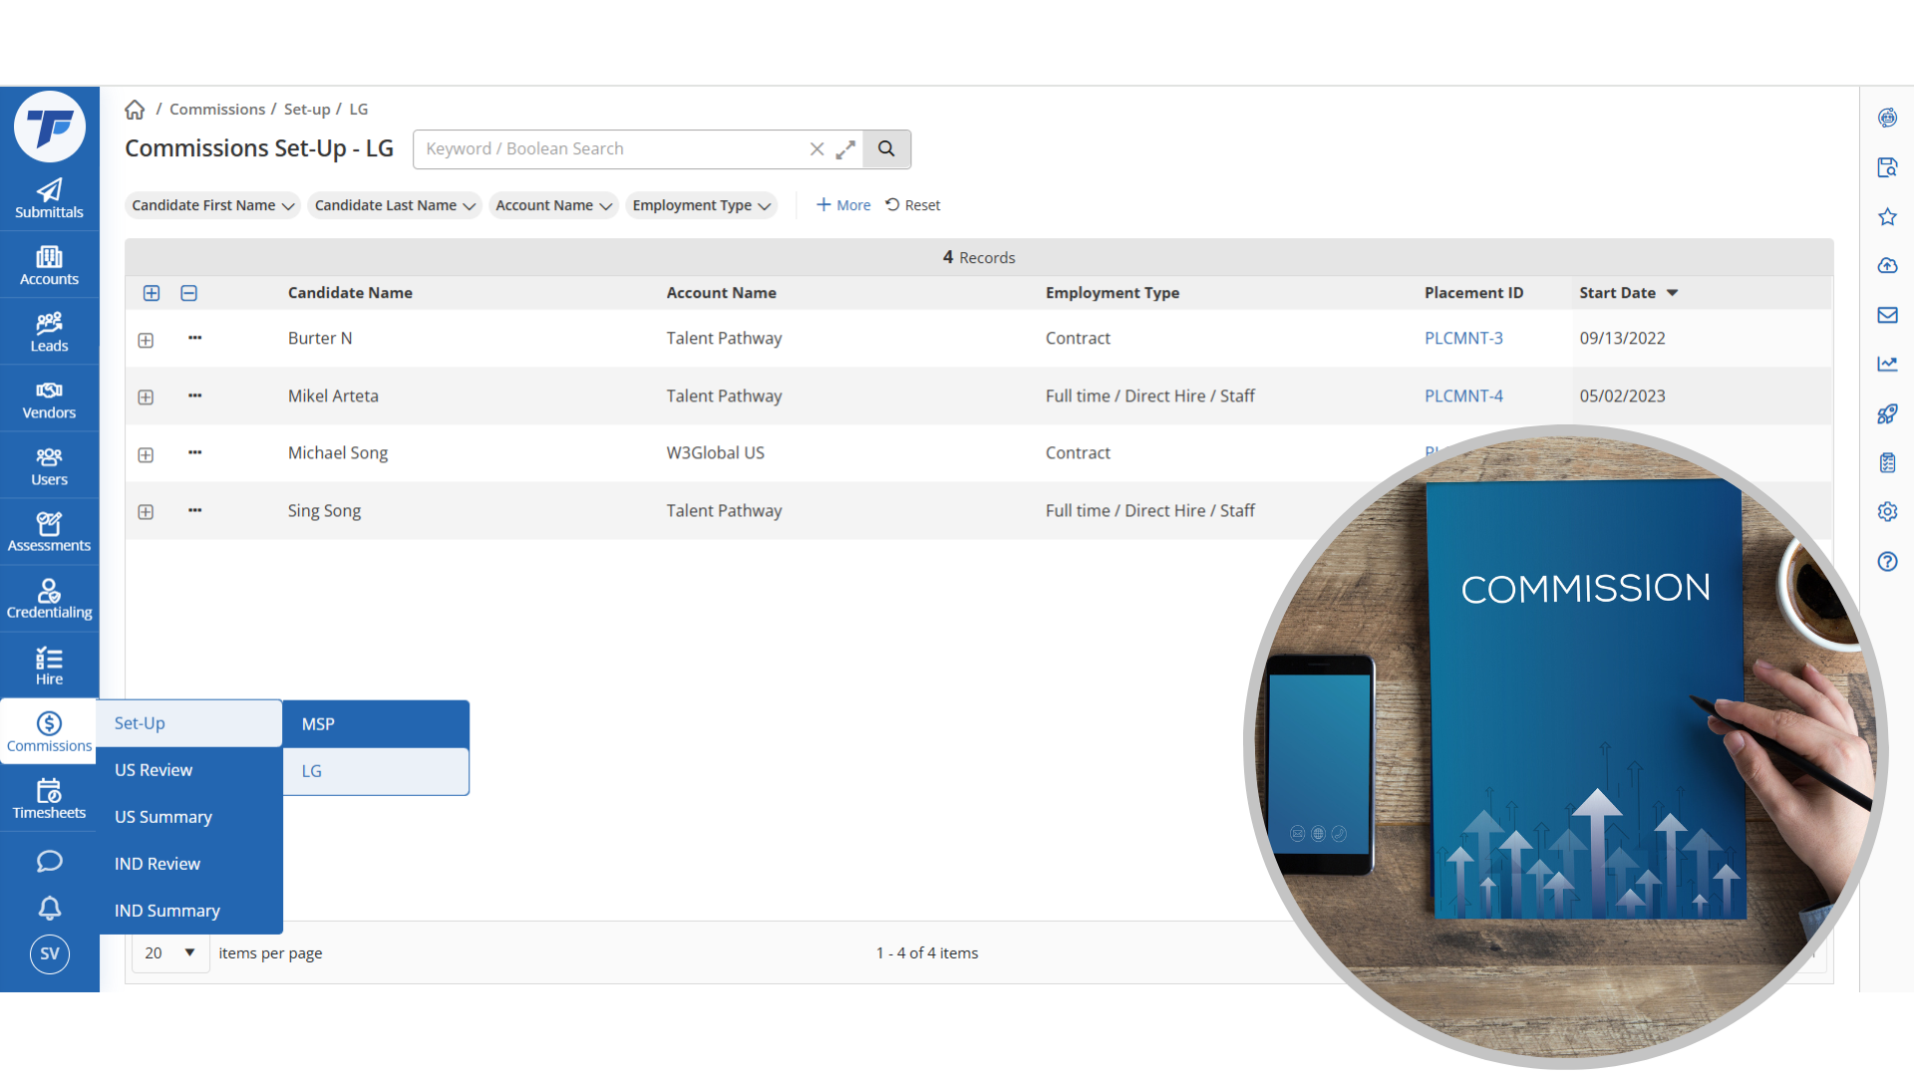Image resolution: width=1914 pixels, height=1076 pixels.
Task: Open Candidate First Name filter dropdown
Action: [x=212, y=205]
